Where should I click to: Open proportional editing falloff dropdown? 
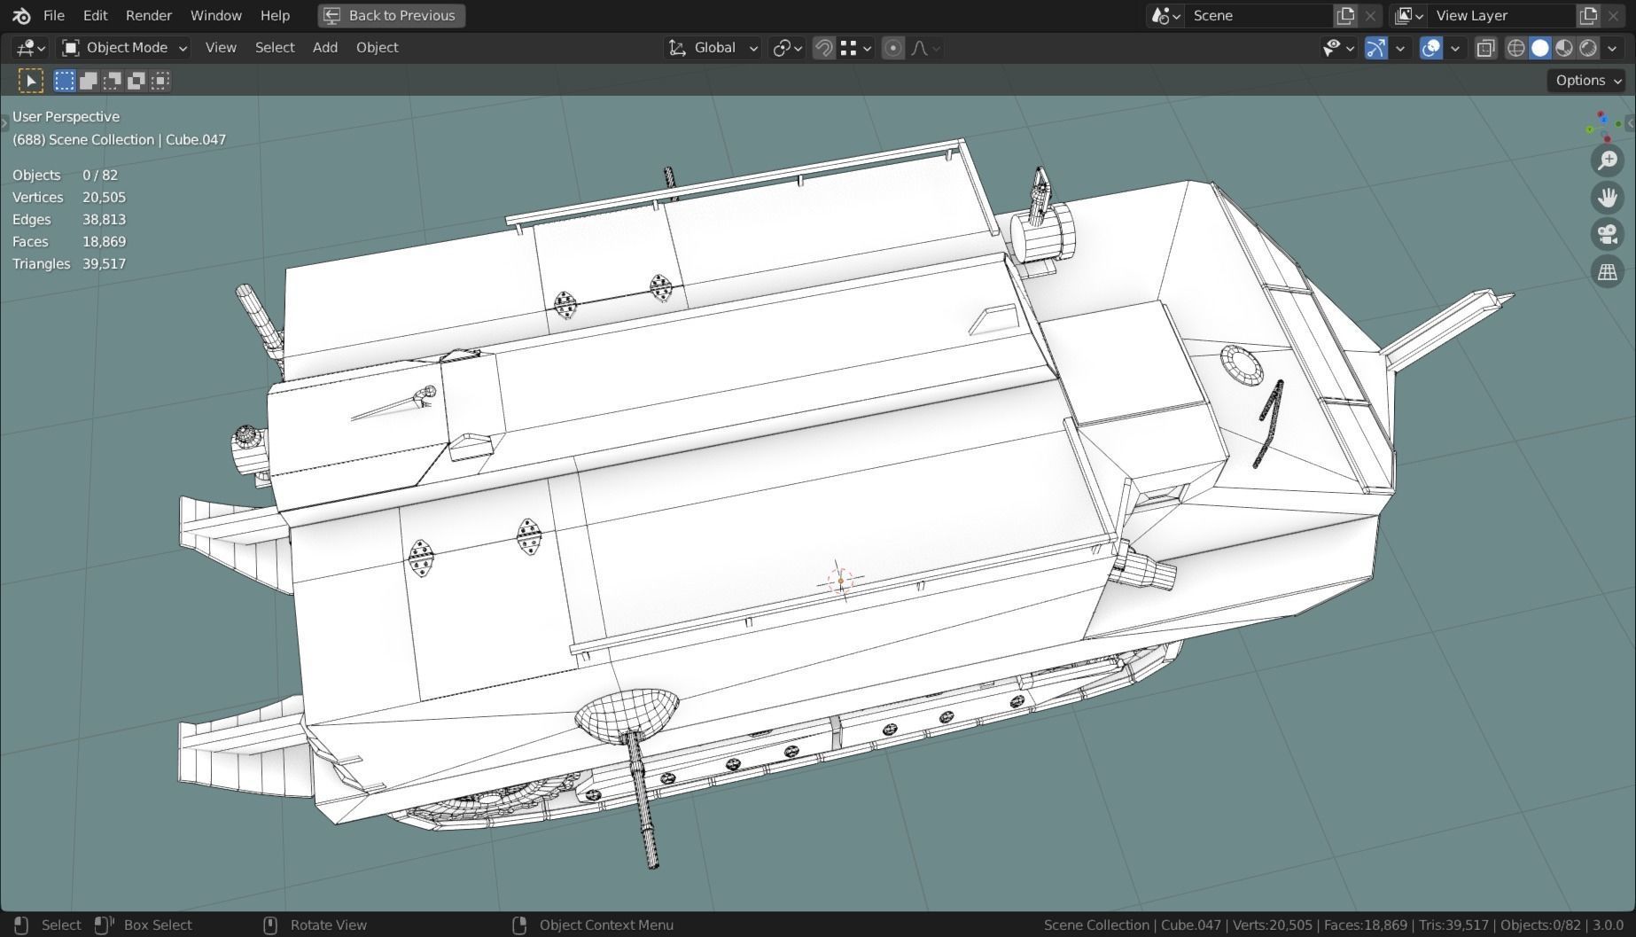[x=924, y=48]
